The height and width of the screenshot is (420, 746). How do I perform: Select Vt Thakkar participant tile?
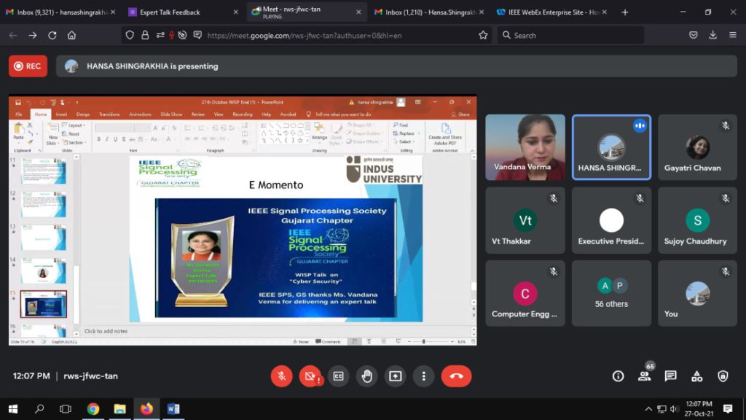[525, 220]
